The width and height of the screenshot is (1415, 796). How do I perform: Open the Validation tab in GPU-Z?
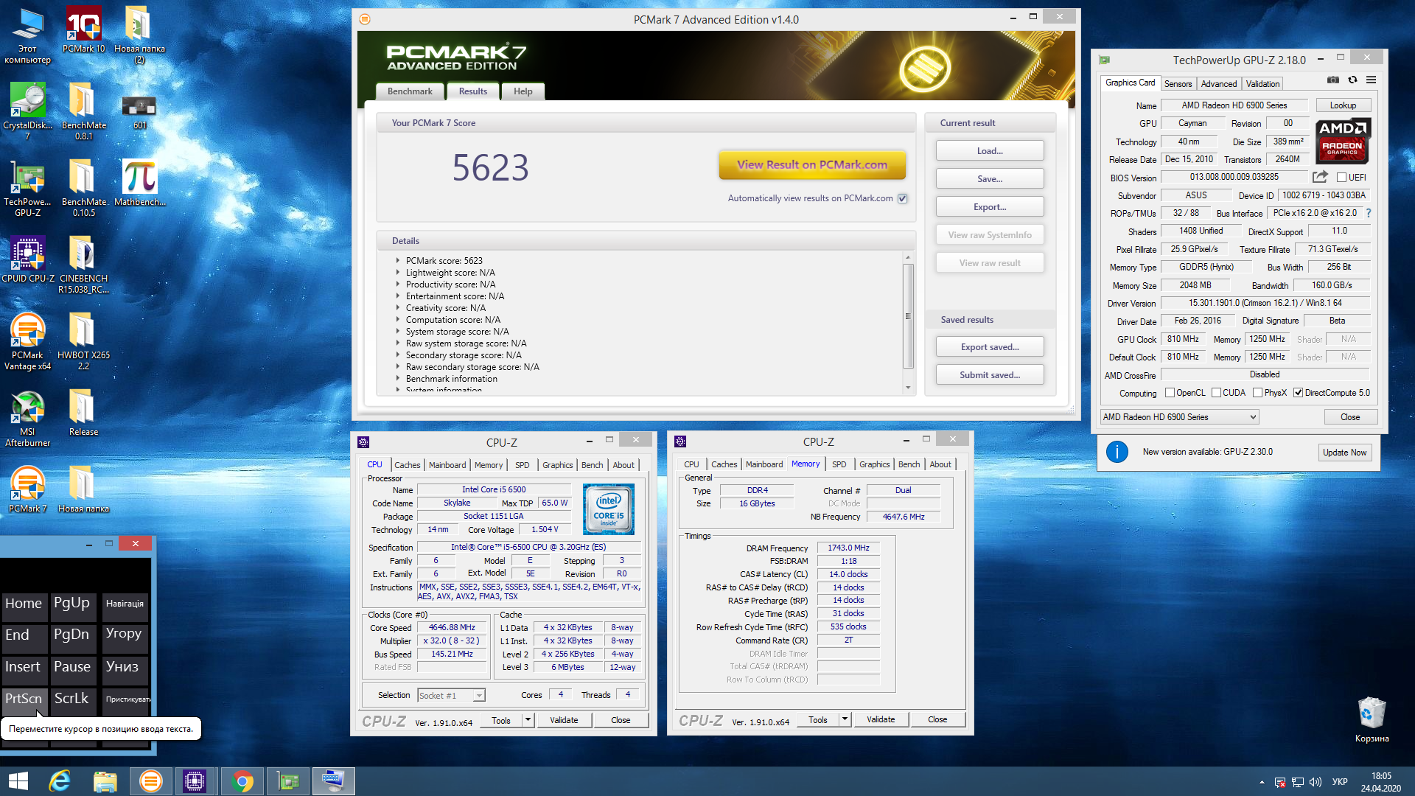[x=1262, y=84]
